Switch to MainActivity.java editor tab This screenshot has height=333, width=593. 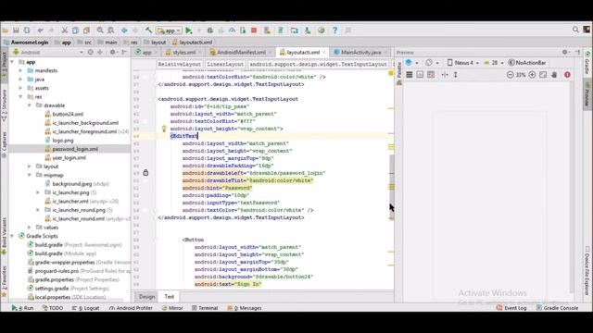pos(360,53)
